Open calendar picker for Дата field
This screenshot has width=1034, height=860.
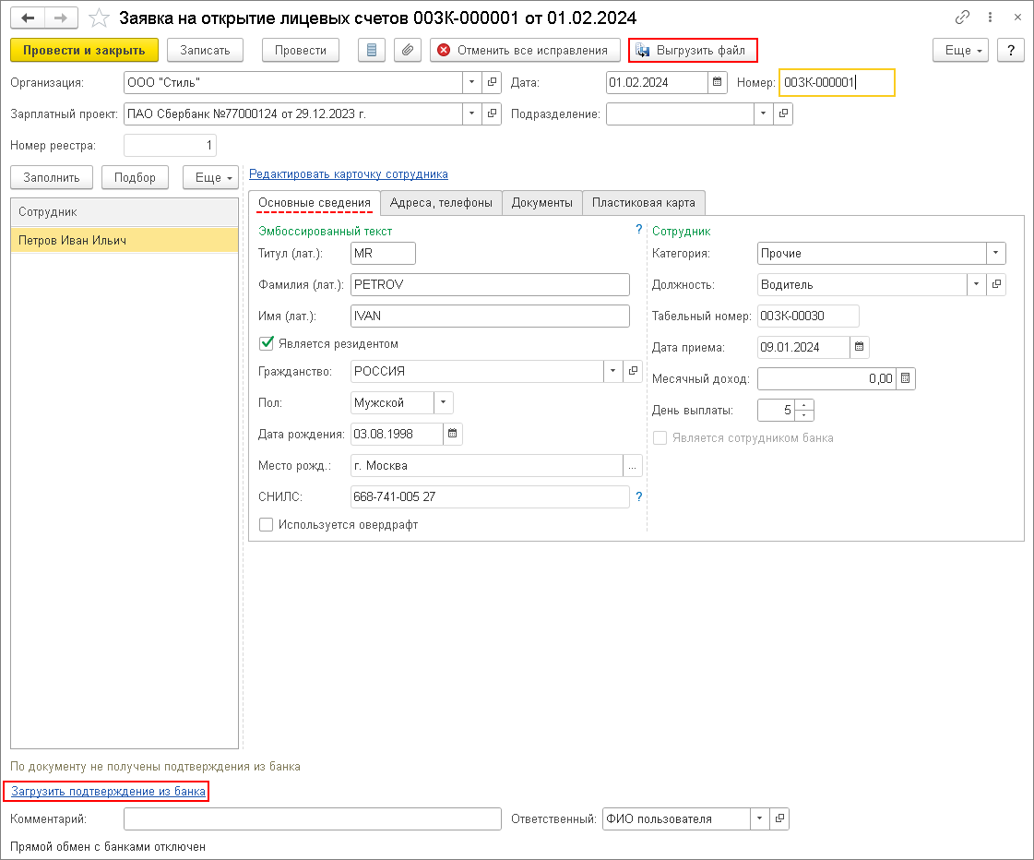point(718,83)
